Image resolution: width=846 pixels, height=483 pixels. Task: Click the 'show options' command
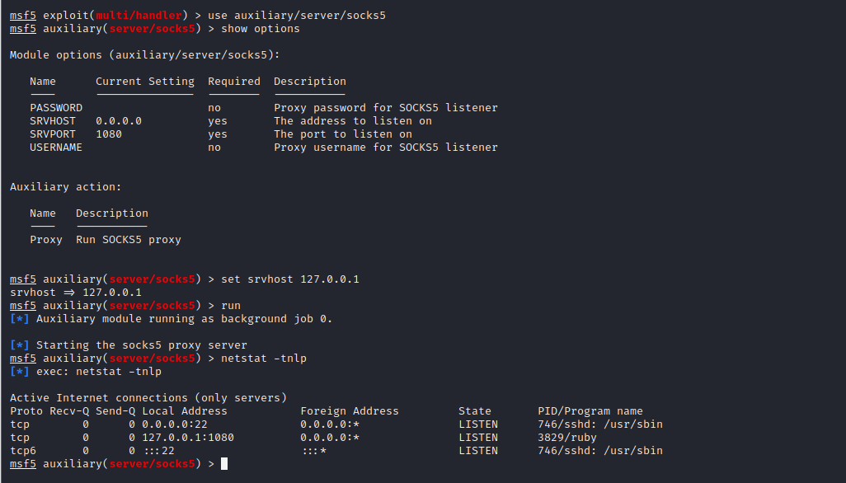(x=261, y=29)
